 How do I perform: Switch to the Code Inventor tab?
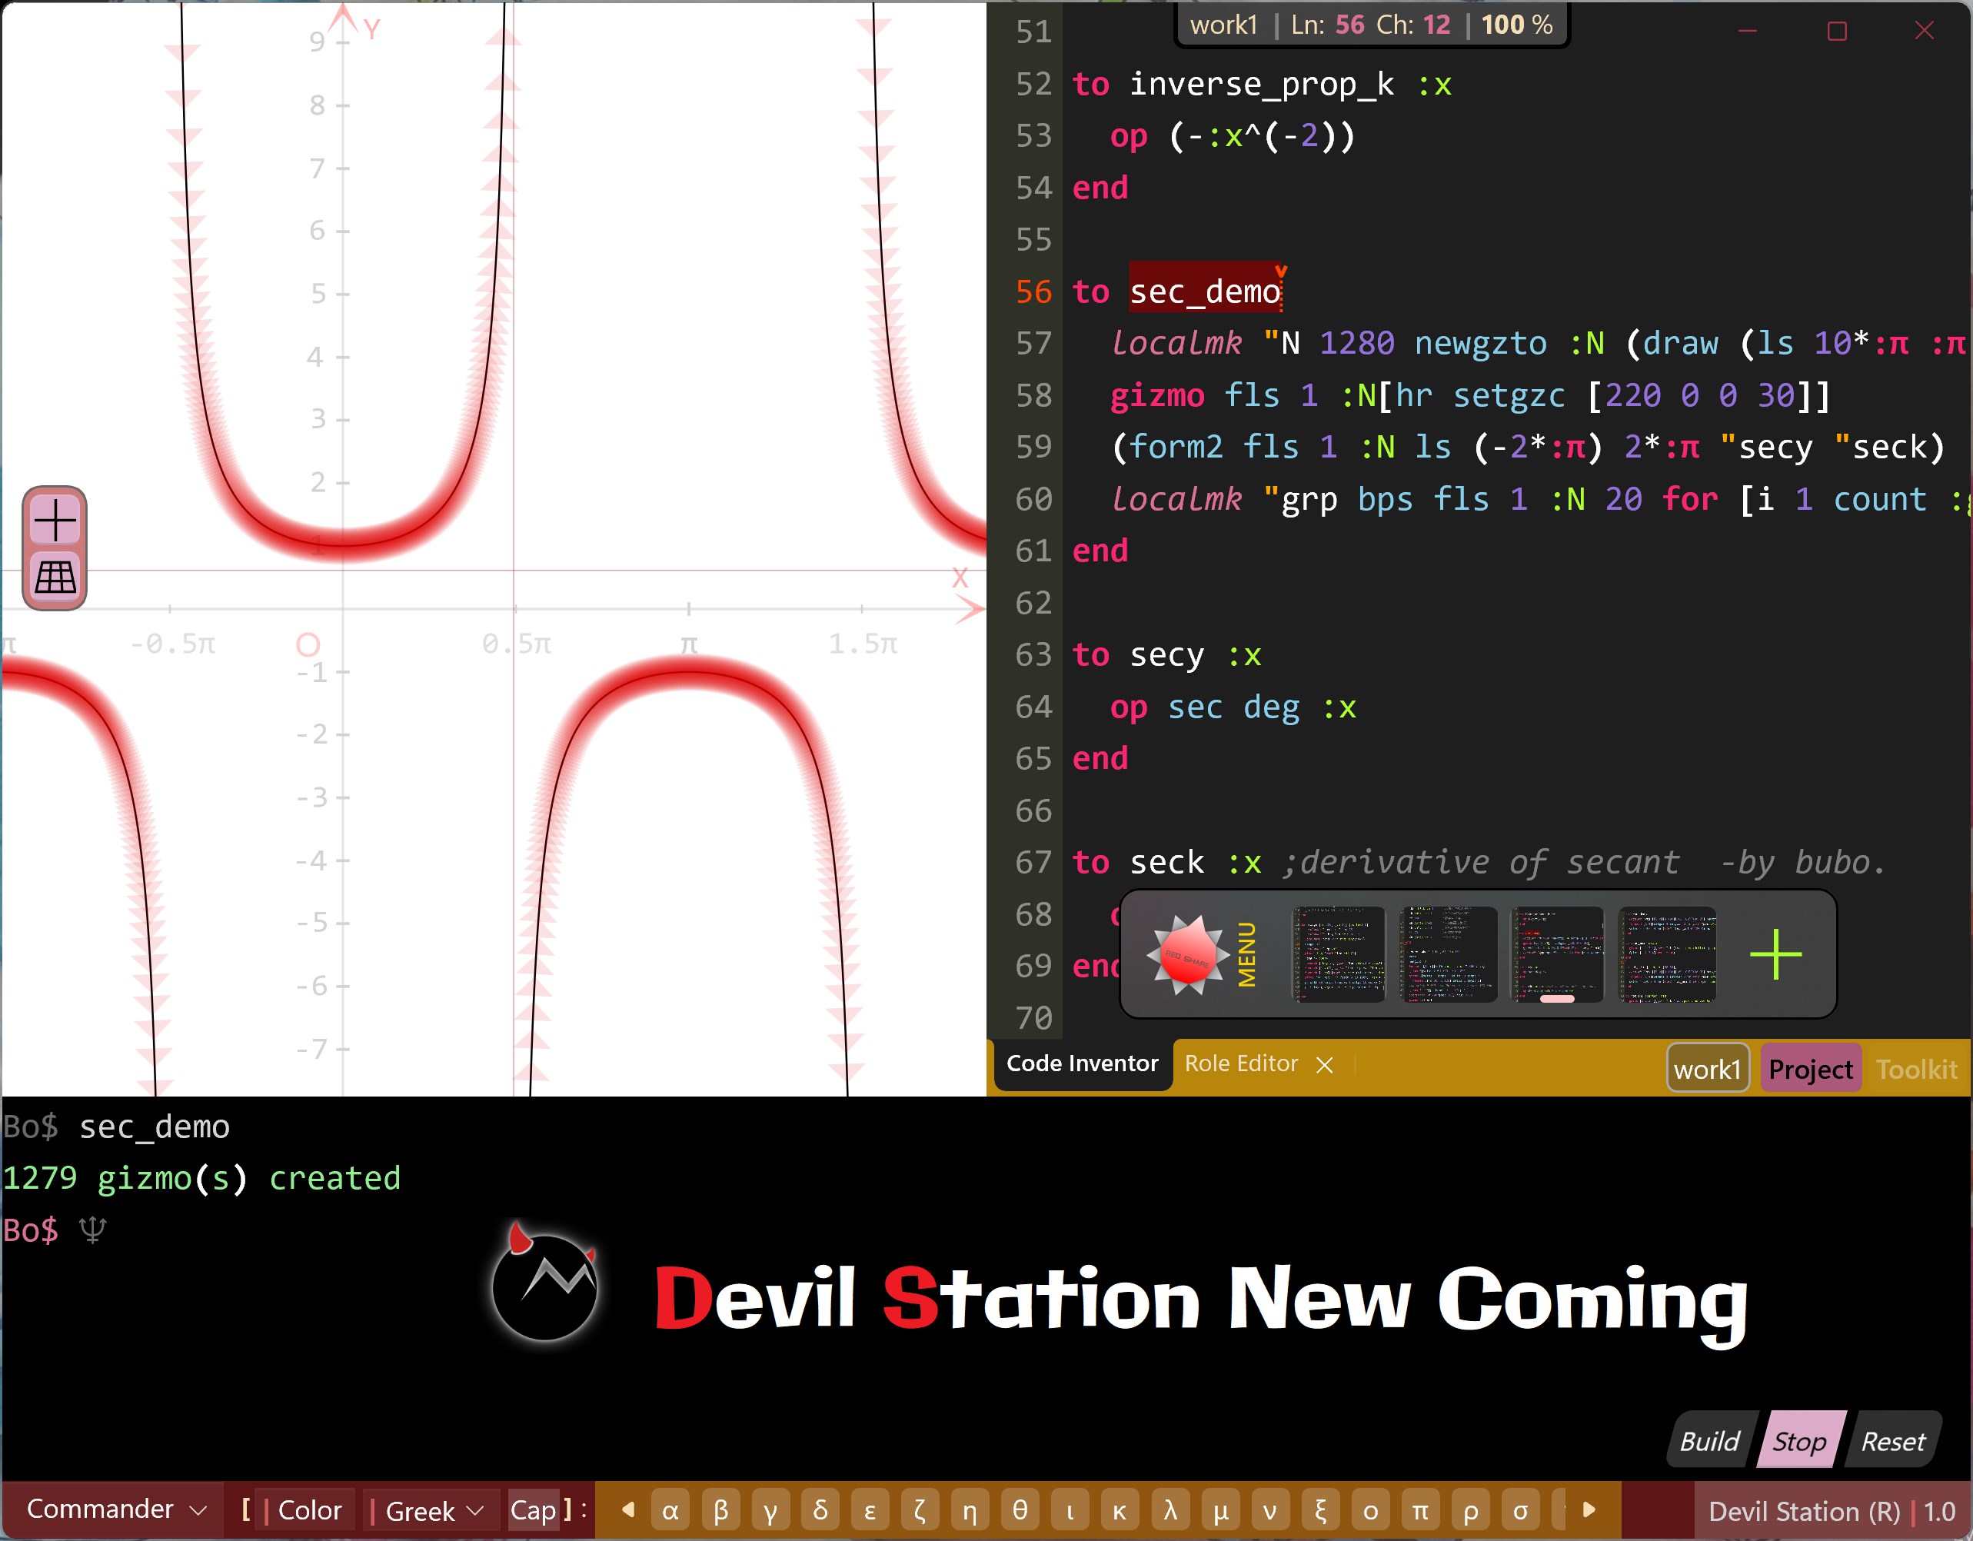pos(1081,1063)
